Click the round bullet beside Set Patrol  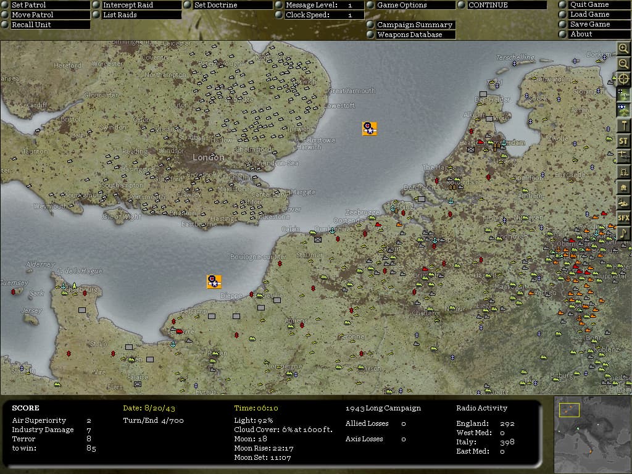pos(5,5)
